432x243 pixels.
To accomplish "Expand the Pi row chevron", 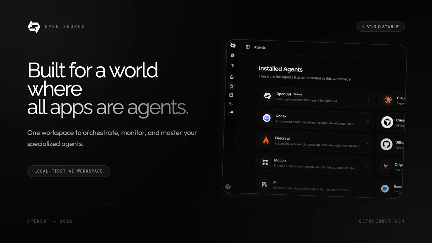I will coord(366,188).
